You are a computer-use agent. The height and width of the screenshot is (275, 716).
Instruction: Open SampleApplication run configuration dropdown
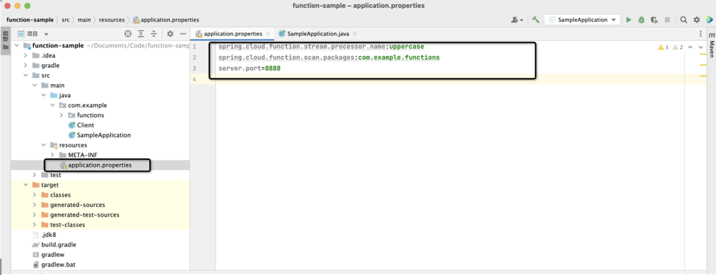coord(583,20)
